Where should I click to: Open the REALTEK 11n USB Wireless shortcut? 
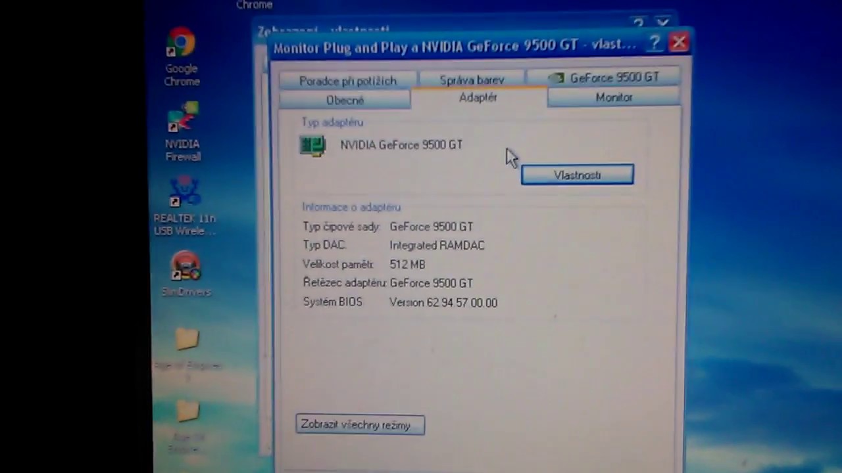pos(184,206)
